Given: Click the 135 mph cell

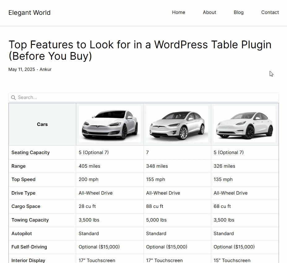Looking at the screenshot, I should [245, 179].
